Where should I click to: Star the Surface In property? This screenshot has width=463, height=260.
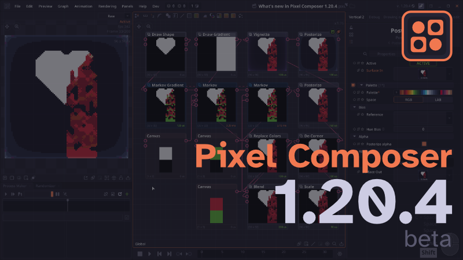pos(362,70)
